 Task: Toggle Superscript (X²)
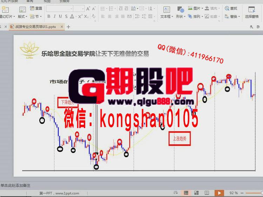click(x=80, y=16)
